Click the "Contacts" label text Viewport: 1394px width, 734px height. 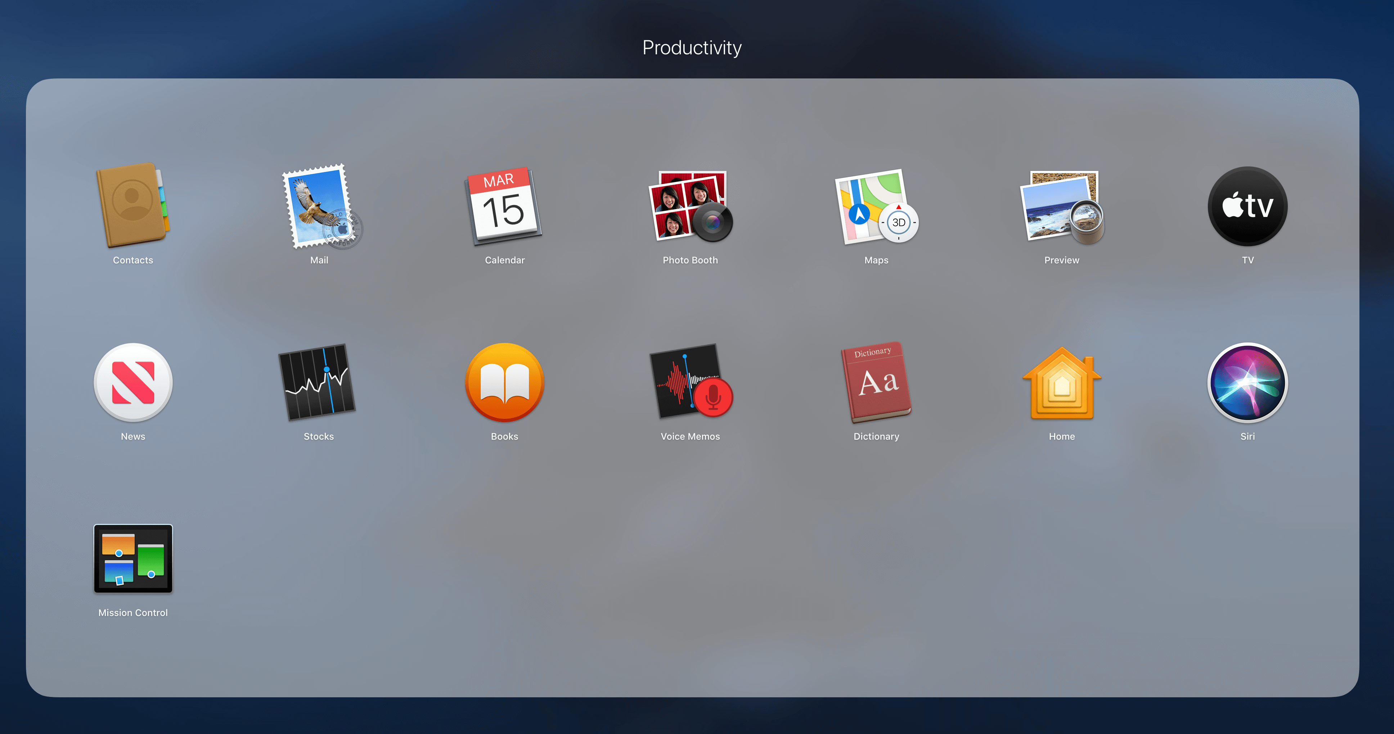pyautogui.click(x=133, y=260)
